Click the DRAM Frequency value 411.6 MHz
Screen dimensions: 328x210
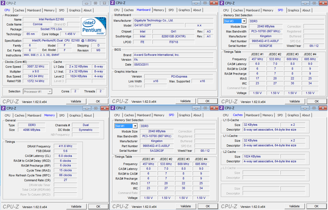point(65,146)
